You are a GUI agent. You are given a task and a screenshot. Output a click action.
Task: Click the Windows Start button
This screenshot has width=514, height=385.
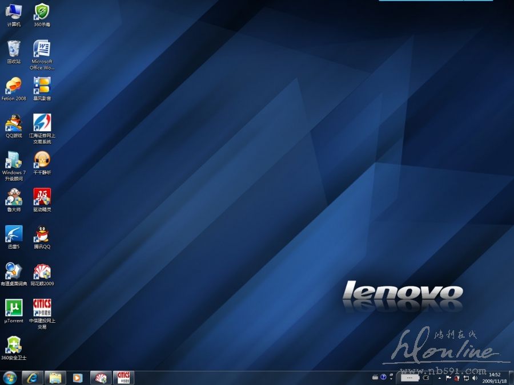point(10,378)
